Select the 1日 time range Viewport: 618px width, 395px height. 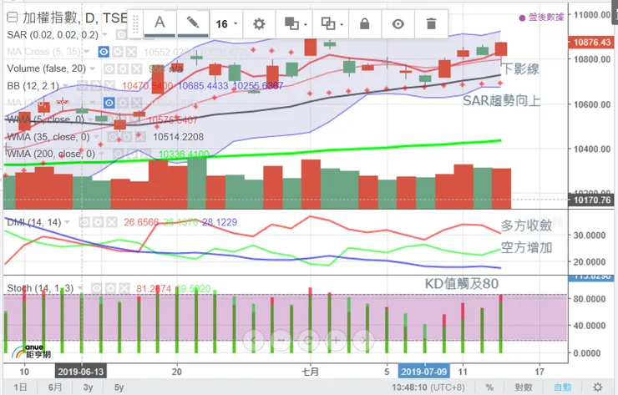pos(20,387)
